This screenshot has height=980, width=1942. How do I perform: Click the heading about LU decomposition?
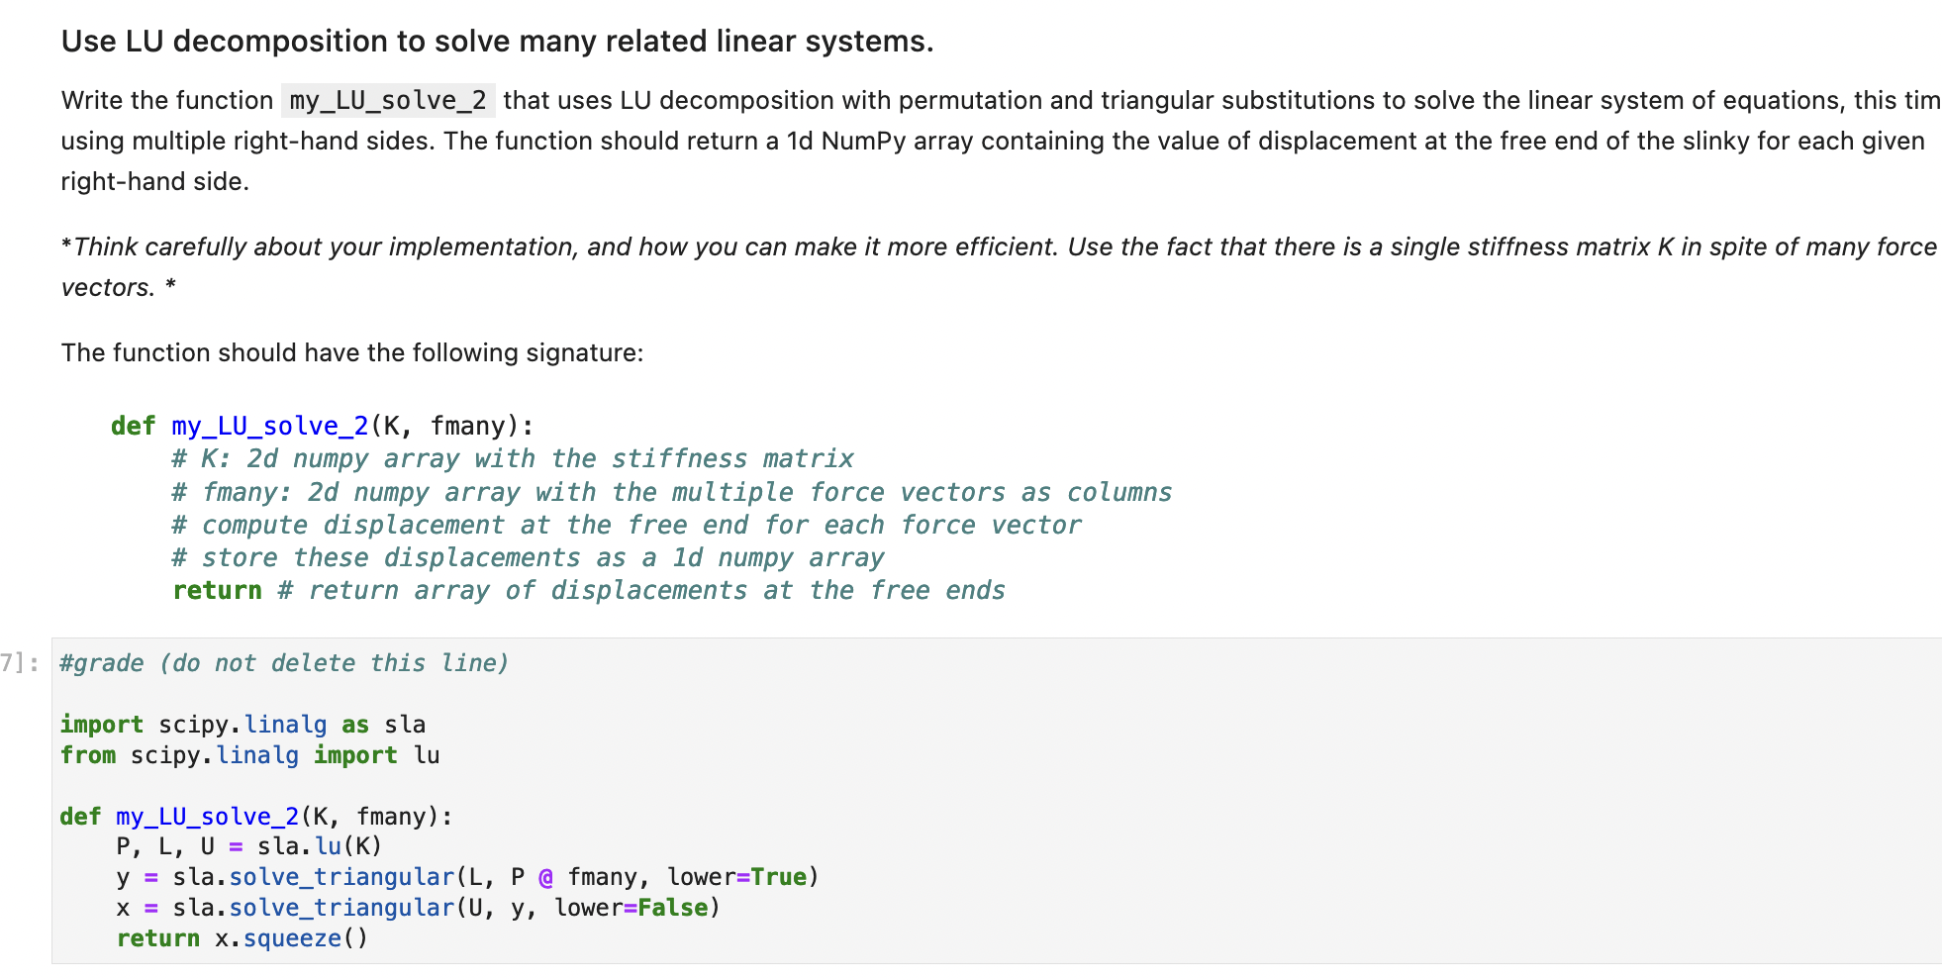pyautogui.click(x=497, y=41)
